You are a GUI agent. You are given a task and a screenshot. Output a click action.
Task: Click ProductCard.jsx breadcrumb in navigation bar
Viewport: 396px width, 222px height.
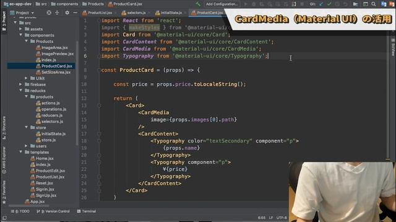pos(125,4)
